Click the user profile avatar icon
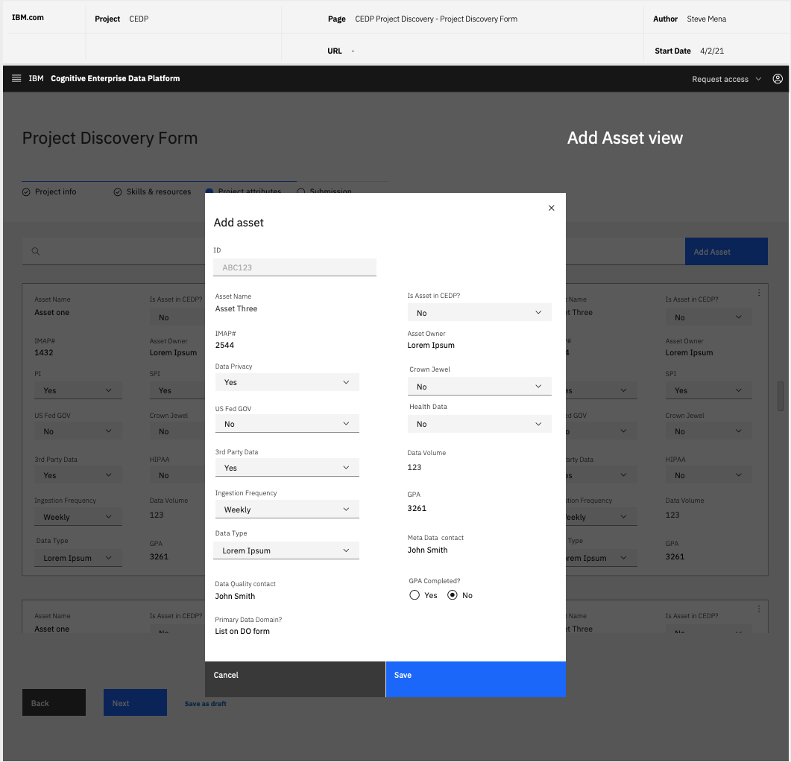791x762 pixels. (778, 79)
